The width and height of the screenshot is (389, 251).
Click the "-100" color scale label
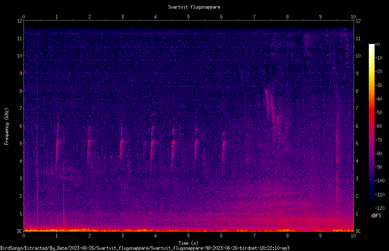[380, 181]
